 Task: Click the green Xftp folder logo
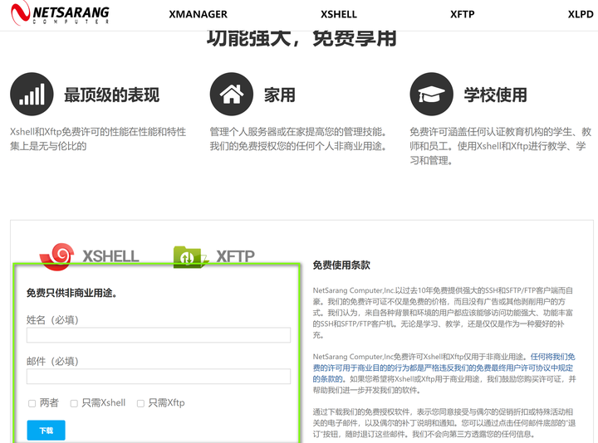pos(190,257)
